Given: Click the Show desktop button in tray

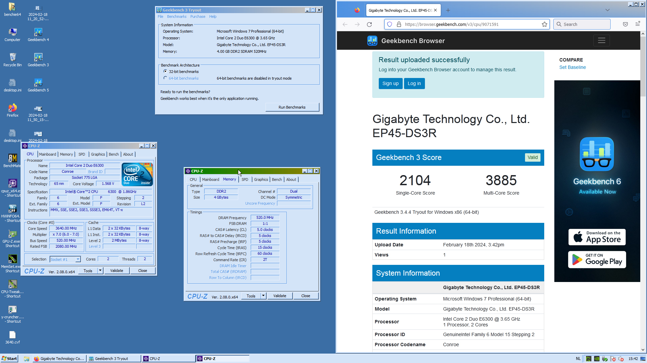Looking at the screenshot, I should point(643,359).
